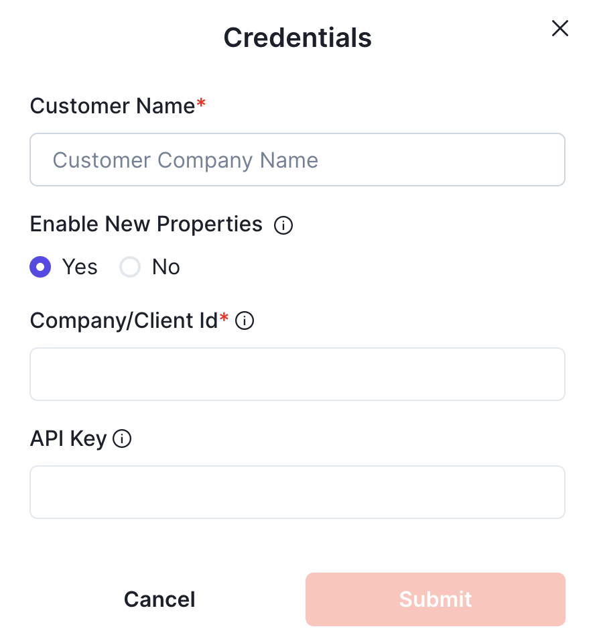Screen dimensions: 591x641
Task: Click red asterisk after Company/Client Id
Action: [224, 318]
